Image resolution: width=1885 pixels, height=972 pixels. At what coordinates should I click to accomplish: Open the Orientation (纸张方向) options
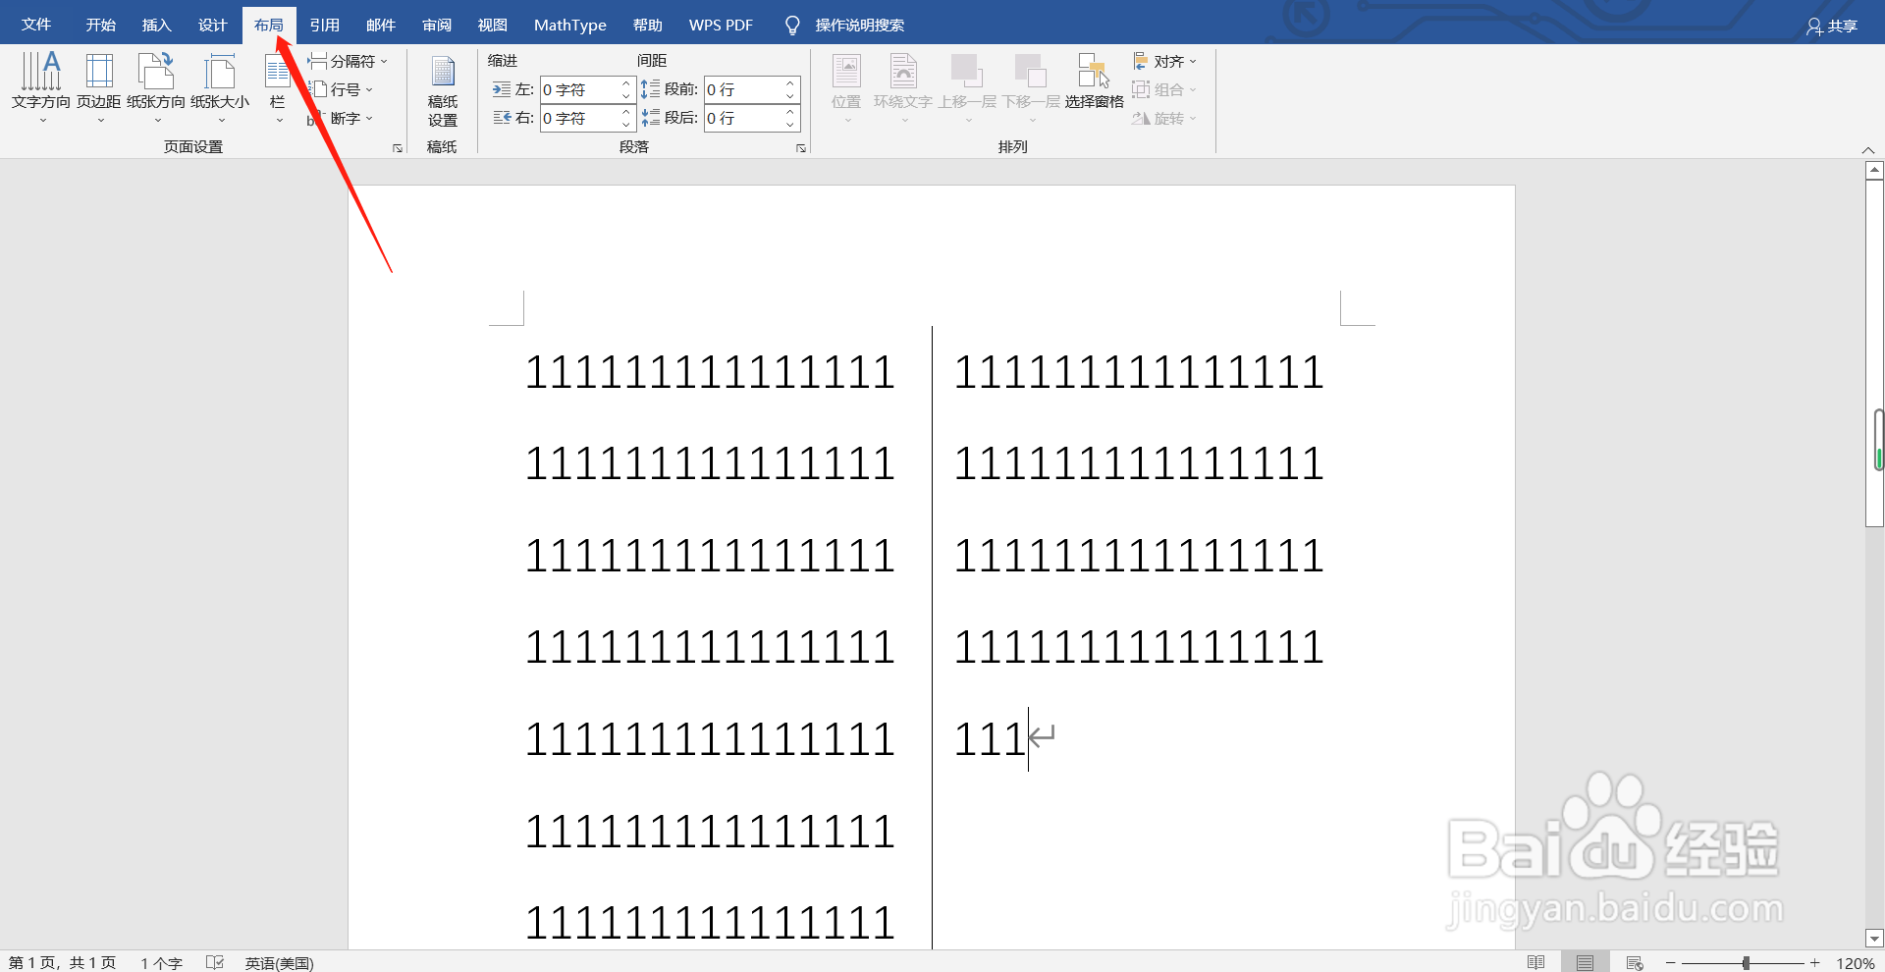click(x=156, y=86)
